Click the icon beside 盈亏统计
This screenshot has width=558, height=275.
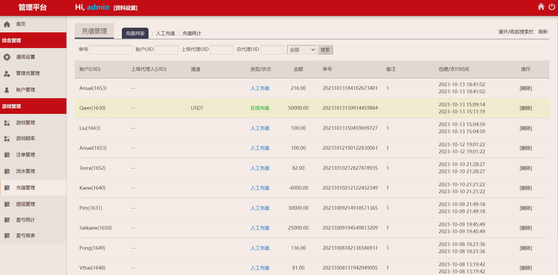click(7, 220)
